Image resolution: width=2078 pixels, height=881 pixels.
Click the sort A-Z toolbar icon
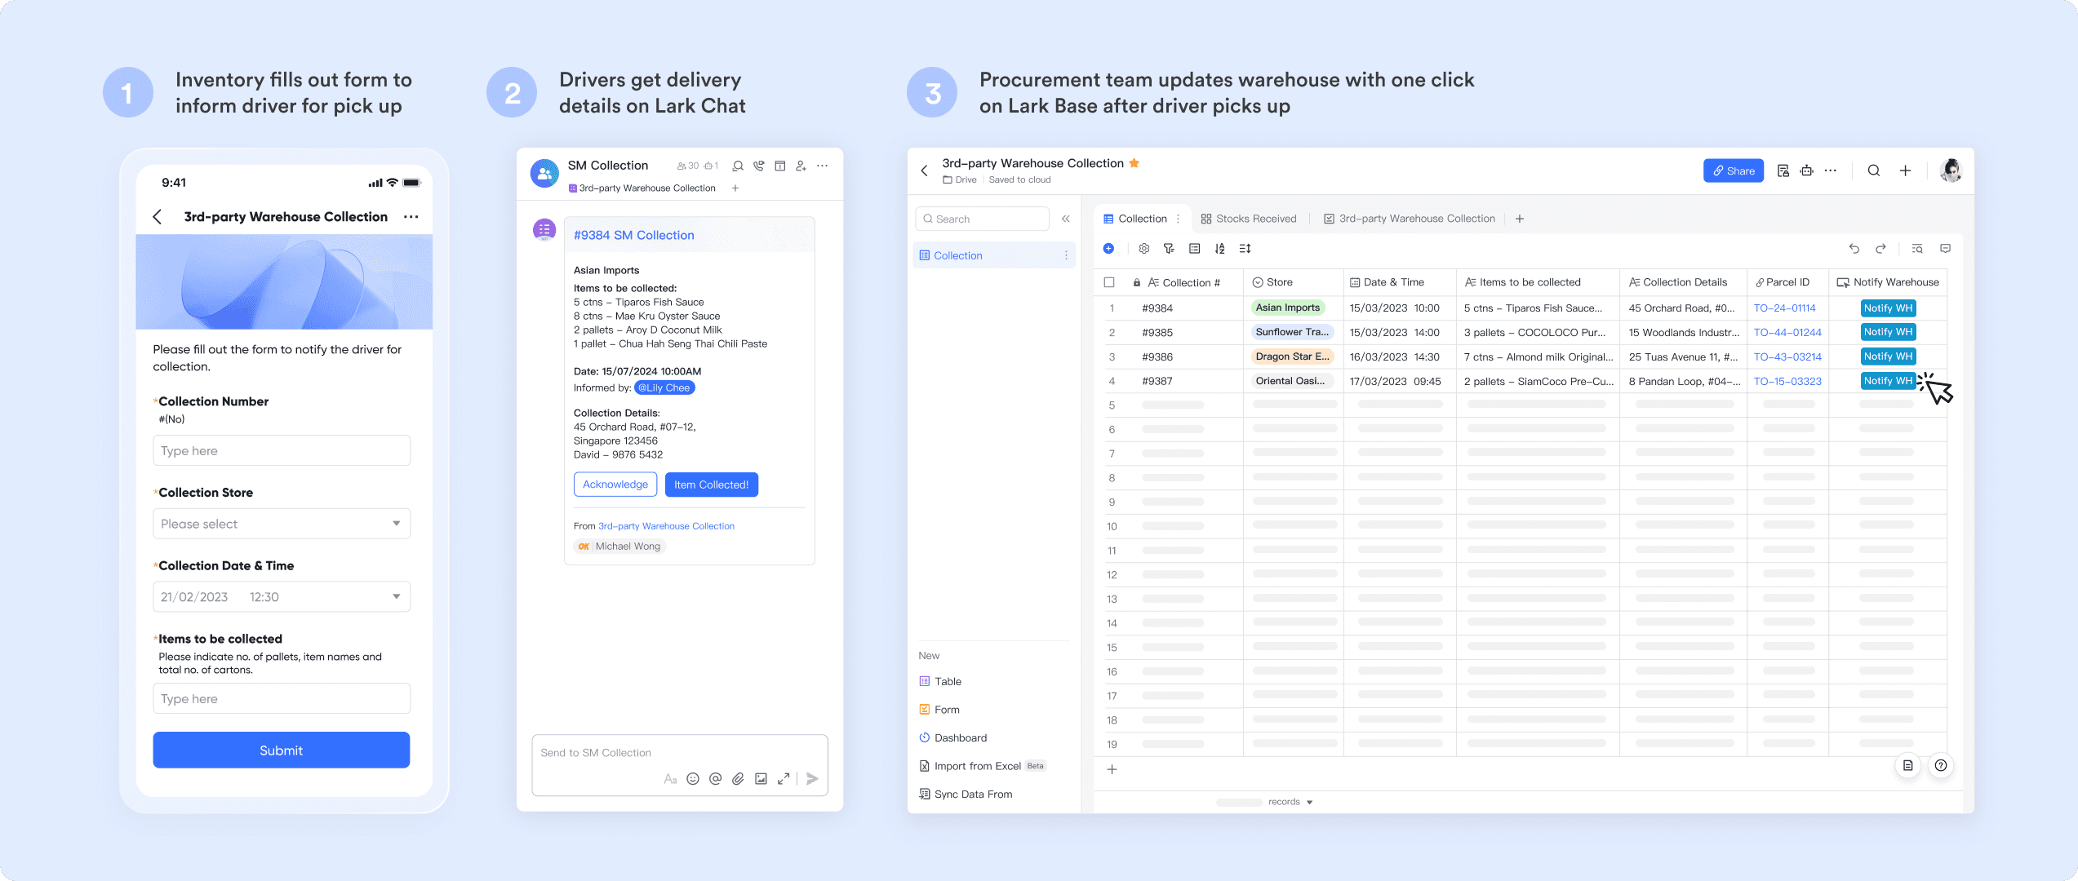(x=1219, y=249)
